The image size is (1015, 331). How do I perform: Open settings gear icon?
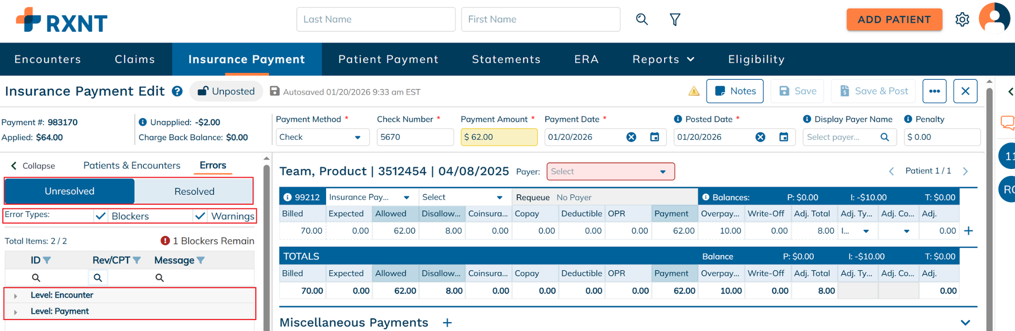(962, 19)
